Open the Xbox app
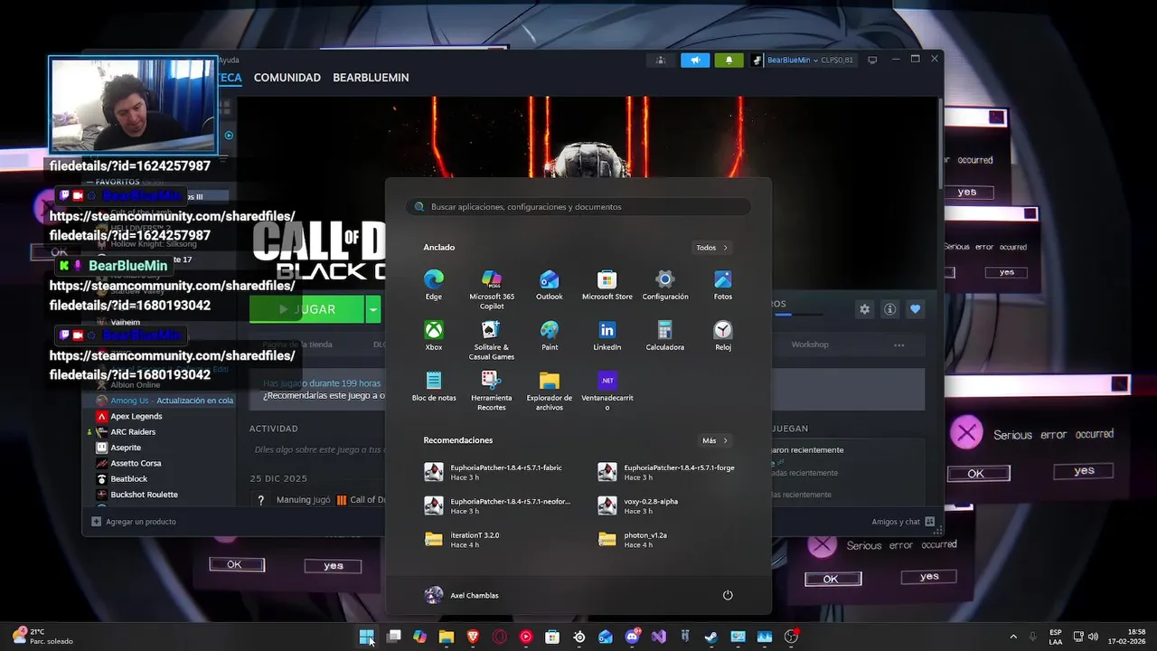This screenshot has width=1157, height=651. [x=434, y=336]
